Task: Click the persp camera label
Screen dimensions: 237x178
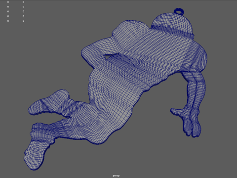Action: point(116,176)
